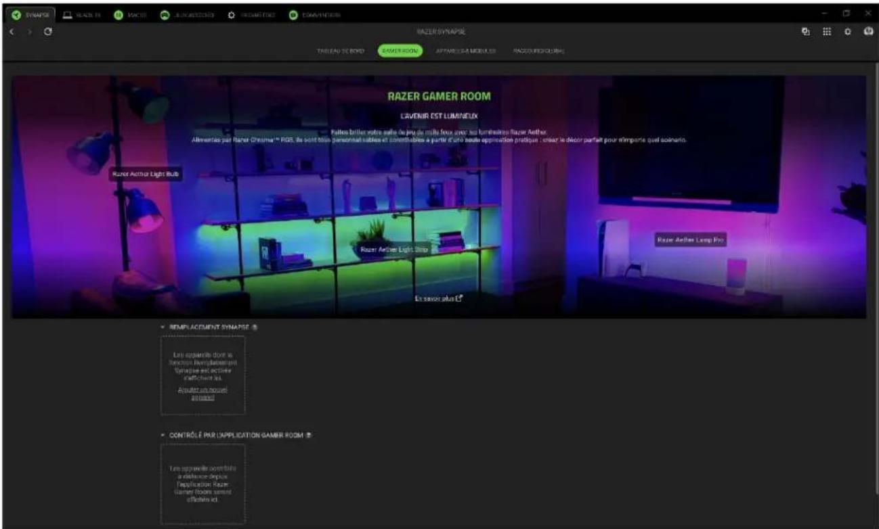Select the Tableau de bord sub-tab
Viewport: 879px width, 529px height.
pos(341,51)
